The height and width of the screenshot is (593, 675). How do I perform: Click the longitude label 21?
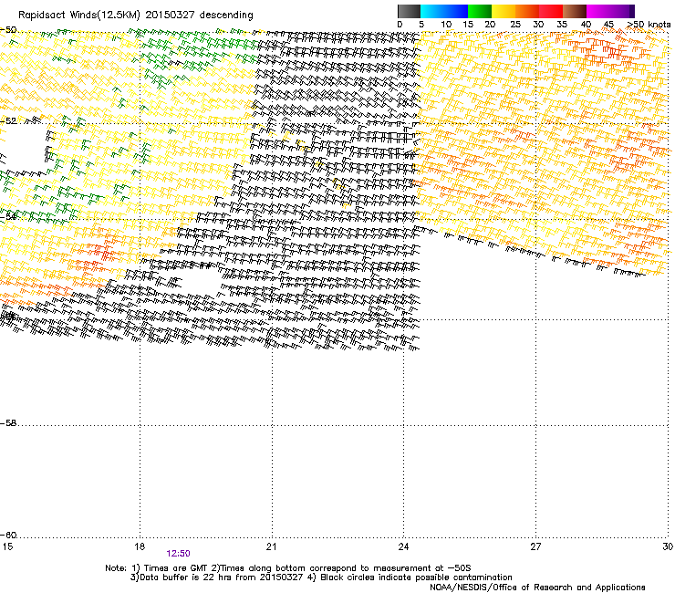click(271, 546)
